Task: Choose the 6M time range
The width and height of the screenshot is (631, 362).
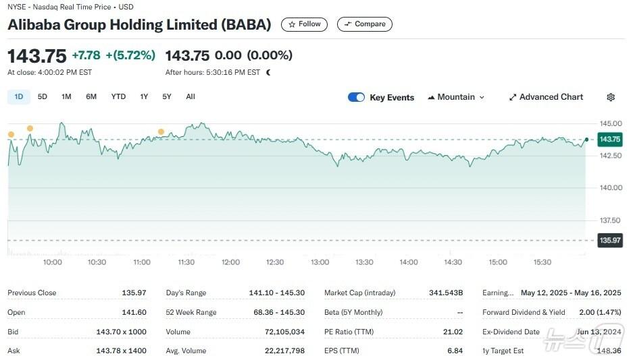Action: (91, 96)
